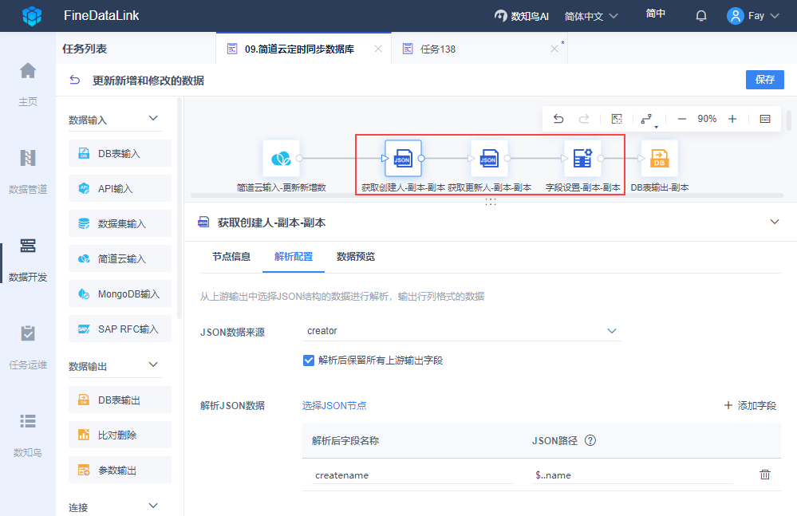Click the canvas undo button
The height and width of the screenshot is (516, 797).
(558, 119)
